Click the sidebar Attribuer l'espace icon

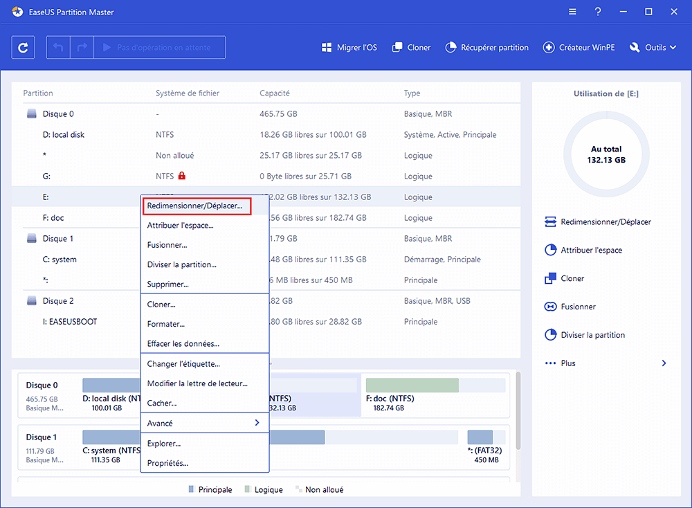550,250
